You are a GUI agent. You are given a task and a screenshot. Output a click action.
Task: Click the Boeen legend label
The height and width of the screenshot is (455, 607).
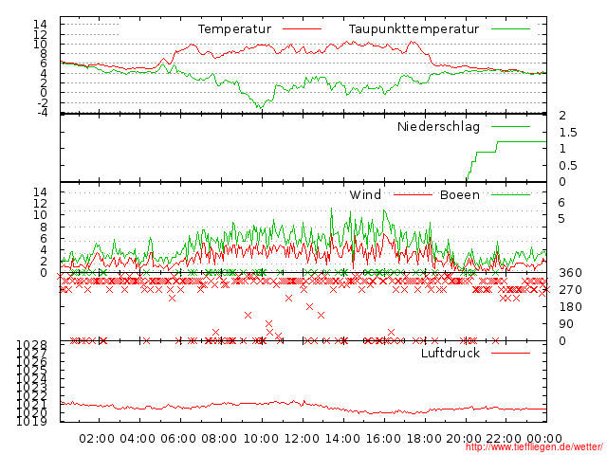click(x=459, y=195)
